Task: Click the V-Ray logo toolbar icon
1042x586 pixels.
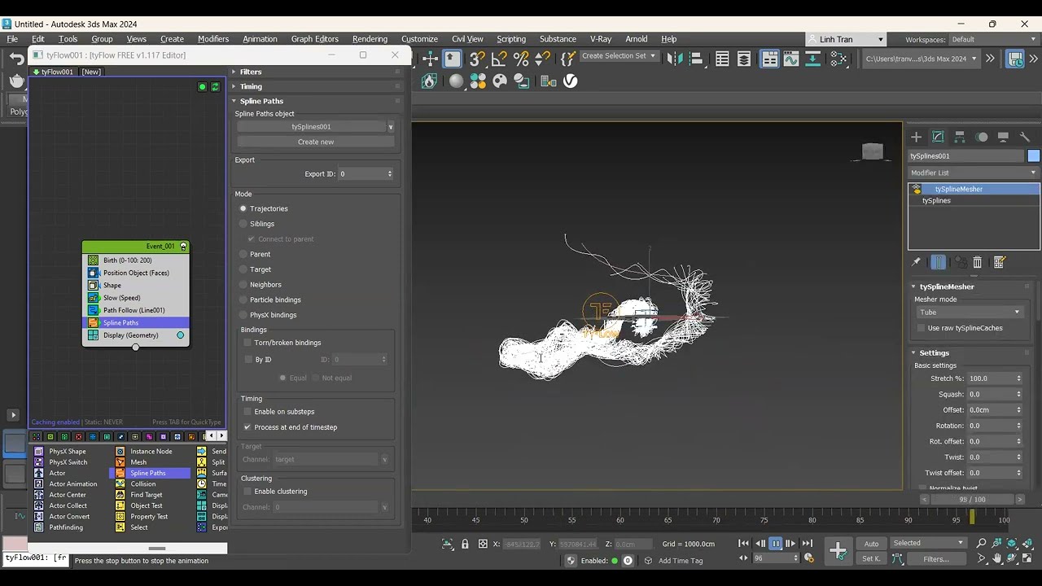Action: point(571,81)
